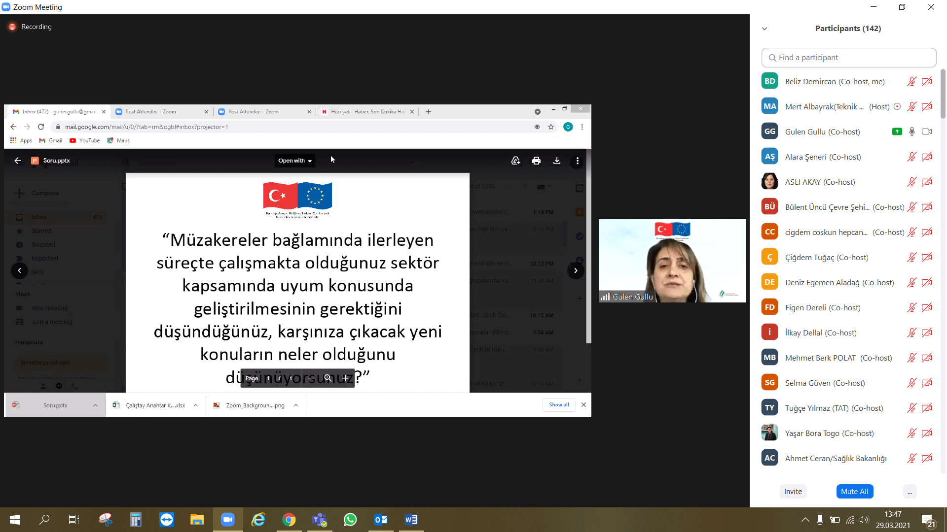Click the muted mic icon for Alara Şeneri
The image size is (947, 532).
tap(912, 157)
